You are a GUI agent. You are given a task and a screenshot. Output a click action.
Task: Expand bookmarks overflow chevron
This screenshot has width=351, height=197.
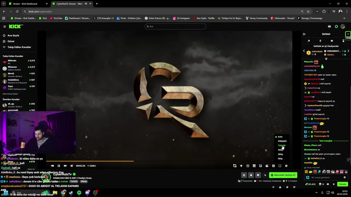point(344,18)
